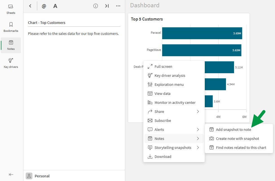Viewport: 275px width, 181px height.
Task: Expand the Storytelling snapshots submenu
Action: pos(174,148)
